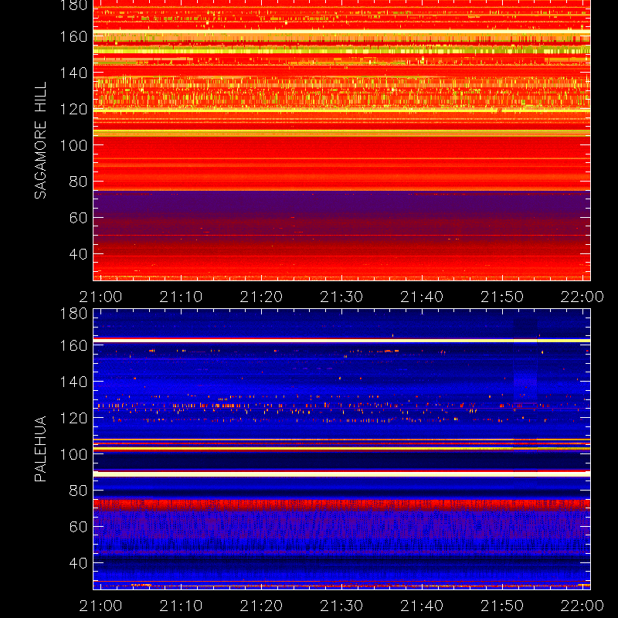Pick the 140 tick label on Palehua axis
Screen dimensions: 618x618
(x=73, y=382)
